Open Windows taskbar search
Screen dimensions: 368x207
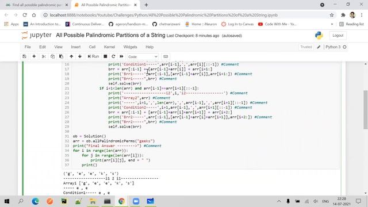(21, 201)
